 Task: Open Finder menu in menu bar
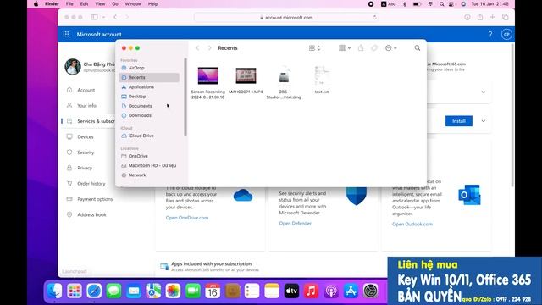coord(52,4)
